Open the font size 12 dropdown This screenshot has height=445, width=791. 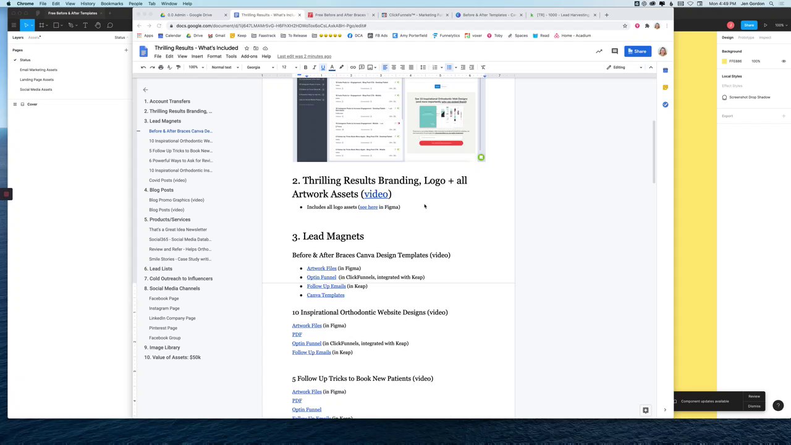tap(289, 67)
